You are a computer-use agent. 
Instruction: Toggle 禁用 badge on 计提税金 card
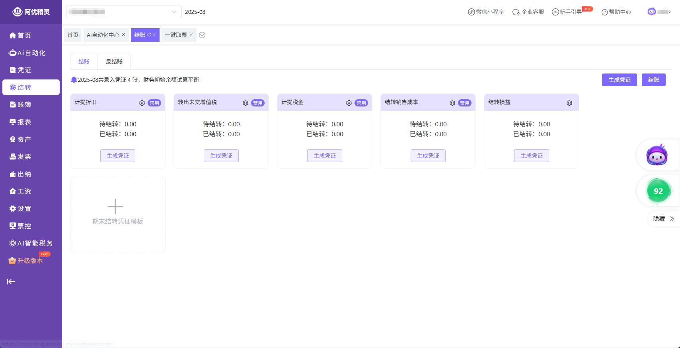click(361, 103)
